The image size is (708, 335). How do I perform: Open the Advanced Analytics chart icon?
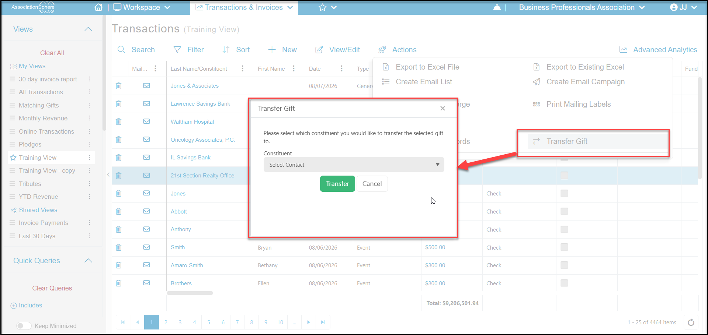(623, 49)
